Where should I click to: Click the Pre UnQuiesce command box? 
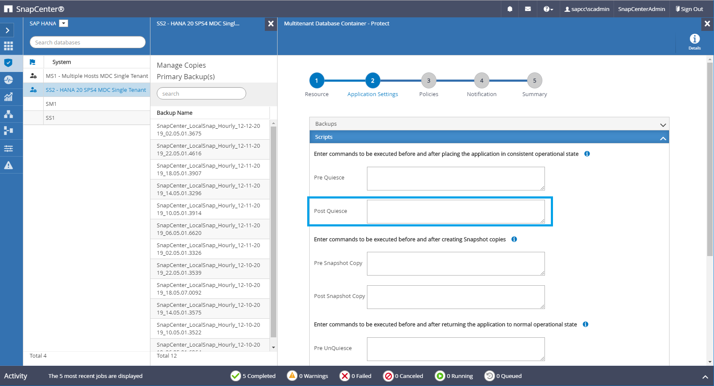(x=456, y=349)
